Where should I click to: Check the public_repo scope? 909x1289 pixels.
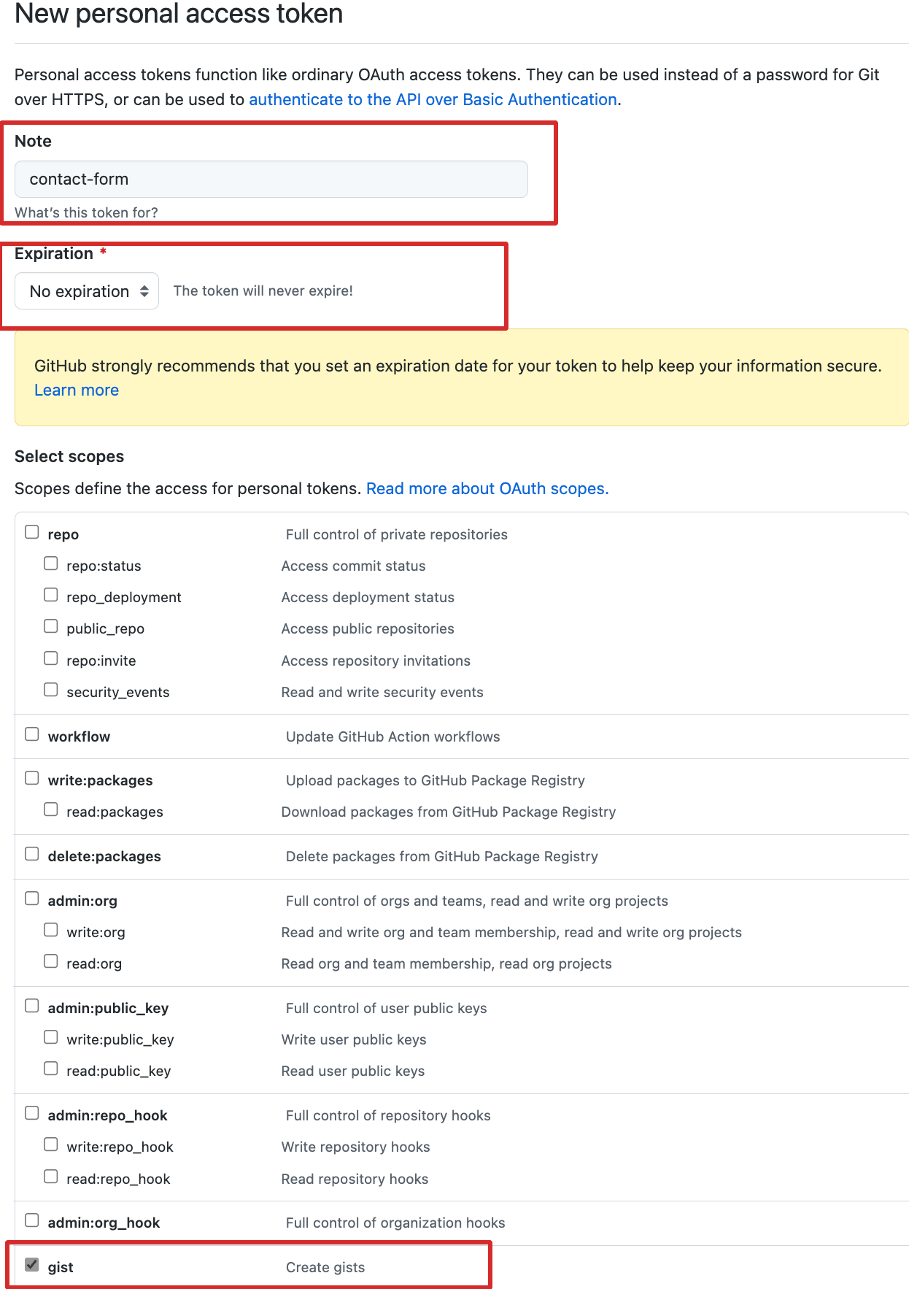pyautogui.click(x=51, y=626)
